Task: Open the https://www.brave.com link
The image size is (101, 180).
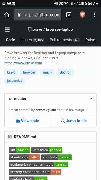Action: [x=23, y=63]
